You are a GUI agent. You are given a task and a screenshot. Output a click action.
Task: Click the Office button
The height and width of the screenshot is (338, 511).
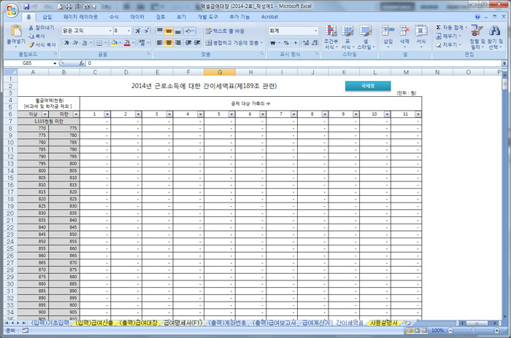point(12,9)
